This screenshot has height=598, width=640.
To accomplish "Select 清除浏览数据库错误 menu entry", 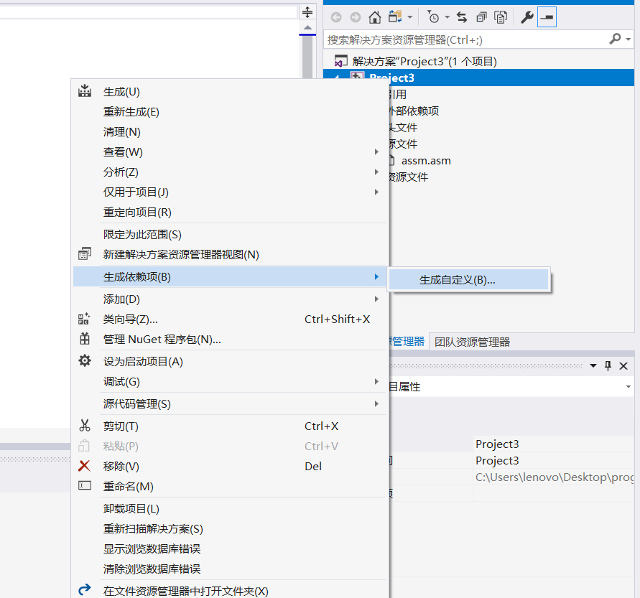I will tap(230, 569).
